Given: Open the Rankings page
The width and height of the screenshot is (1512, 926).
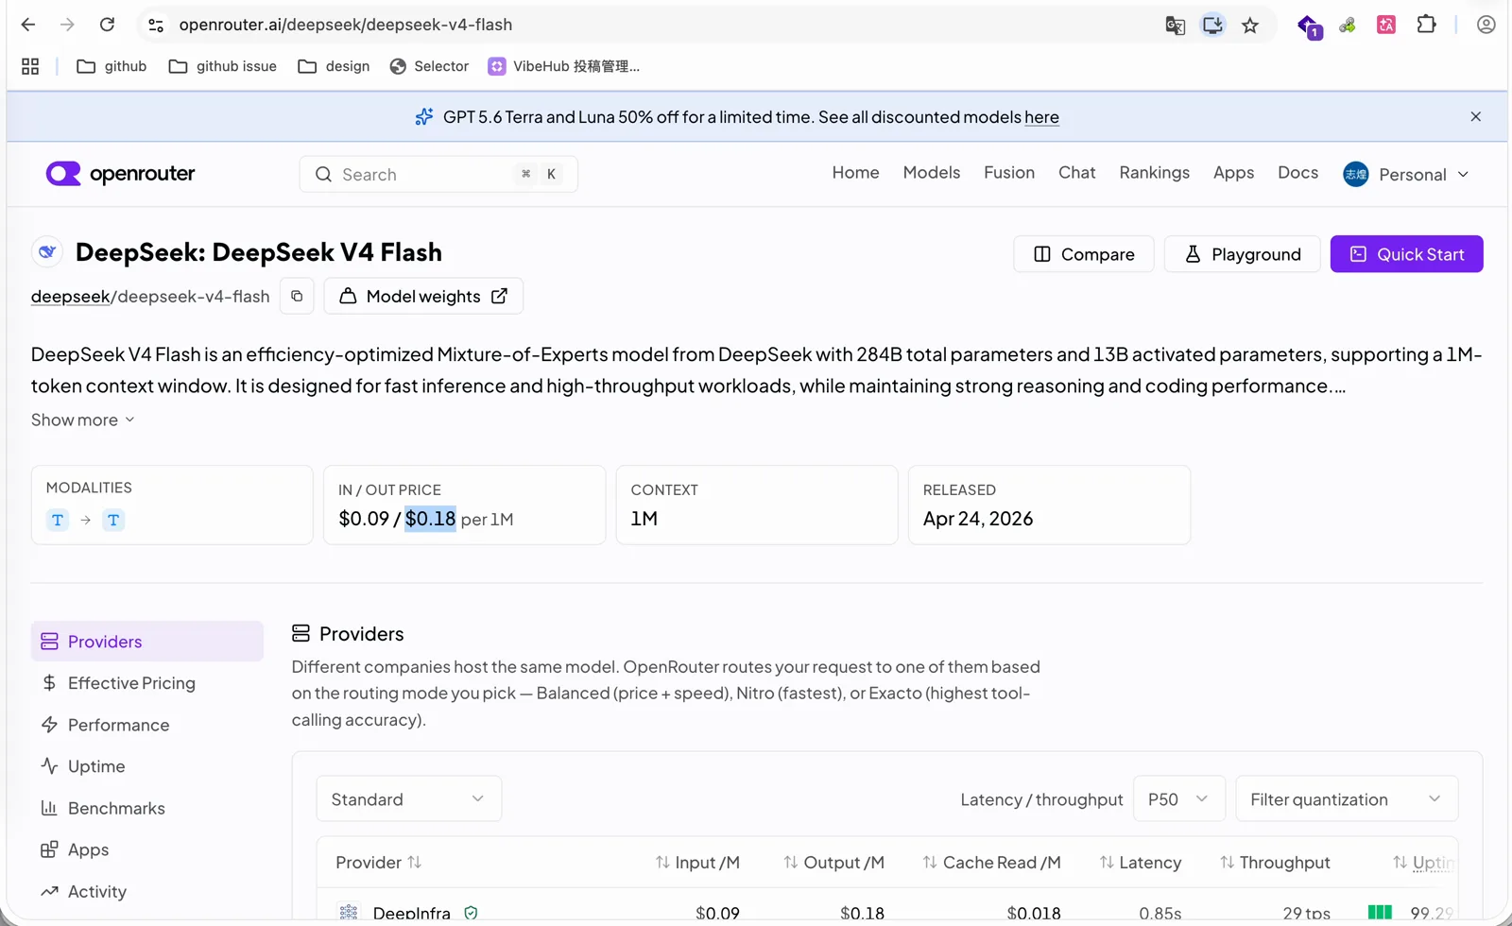Looking at the screenshot, I should pyautogui.click(x=1154, y=173).
